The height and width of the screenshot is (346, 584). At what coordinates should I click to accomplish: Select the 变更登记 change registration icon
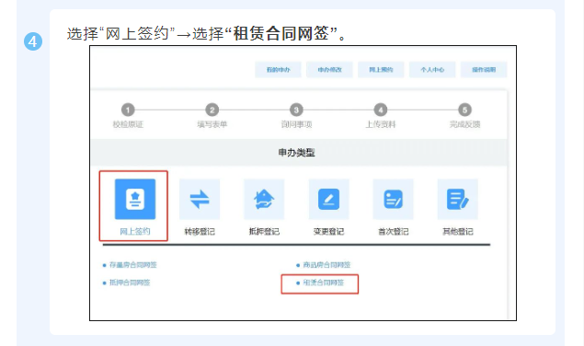point(329,199)
